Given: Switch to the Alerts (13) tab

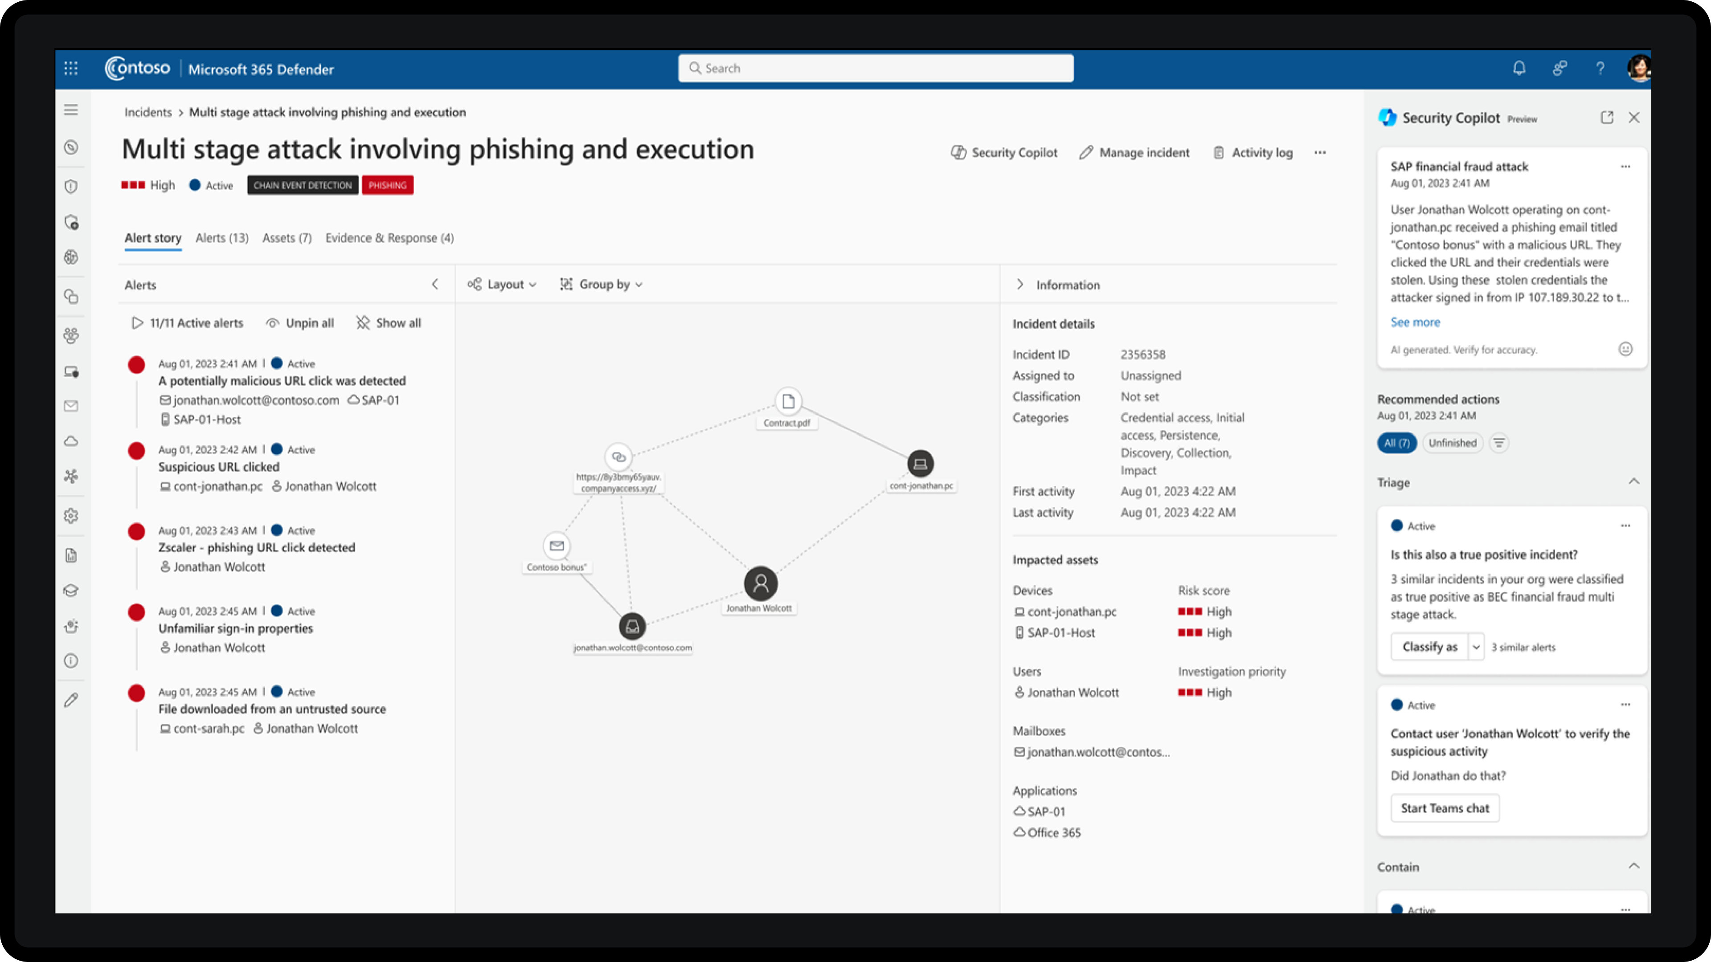Looking at the screenshot, I should 222,238.
